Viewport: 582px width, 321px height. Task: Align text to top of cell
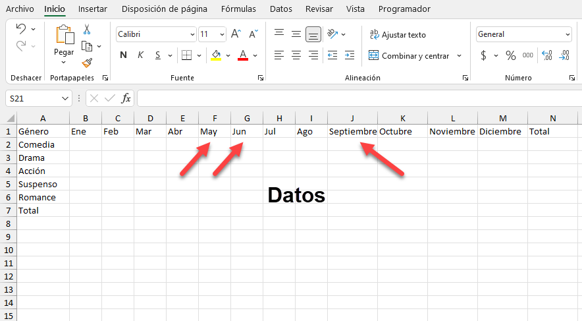pos(279,34)
